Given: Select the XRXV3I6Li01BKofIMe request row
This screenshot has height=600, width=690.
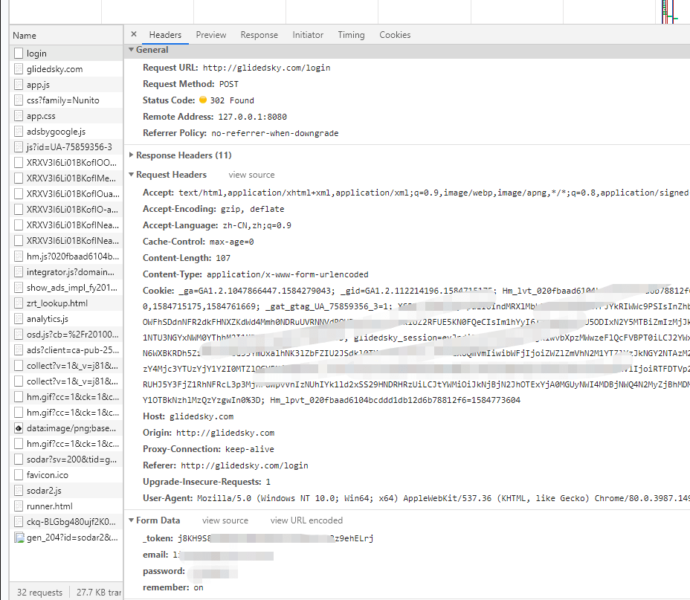Looking at the screenshot, I should tap(66, 178).
